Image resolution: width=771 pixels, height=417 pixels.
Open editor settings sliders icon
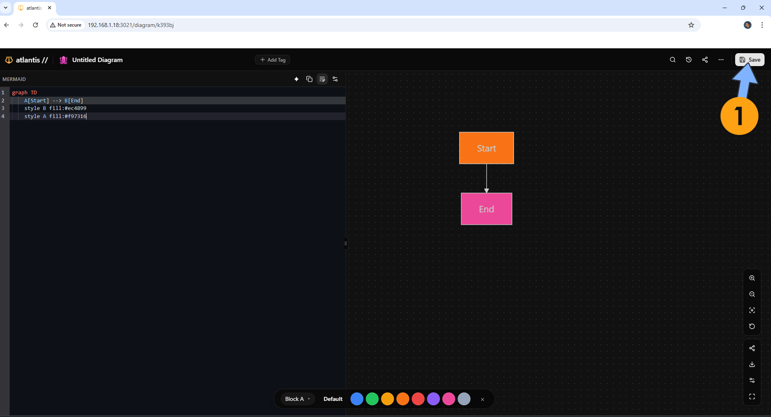(335, 79)
